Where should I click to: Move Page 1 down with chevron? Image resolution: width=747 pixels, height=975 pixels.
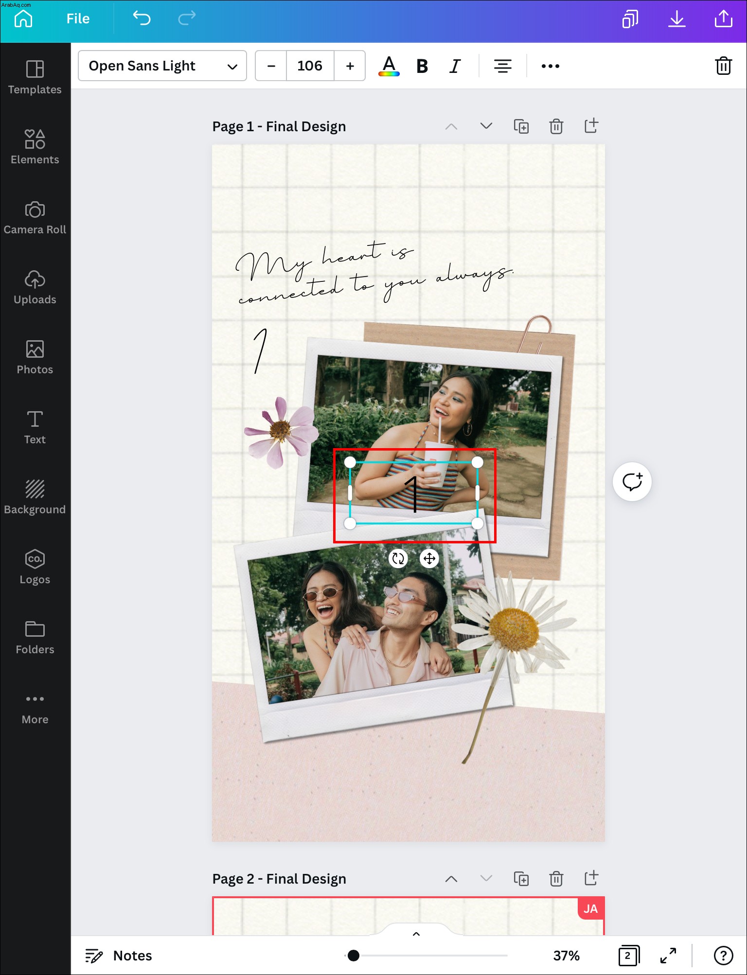pos(486,126)
